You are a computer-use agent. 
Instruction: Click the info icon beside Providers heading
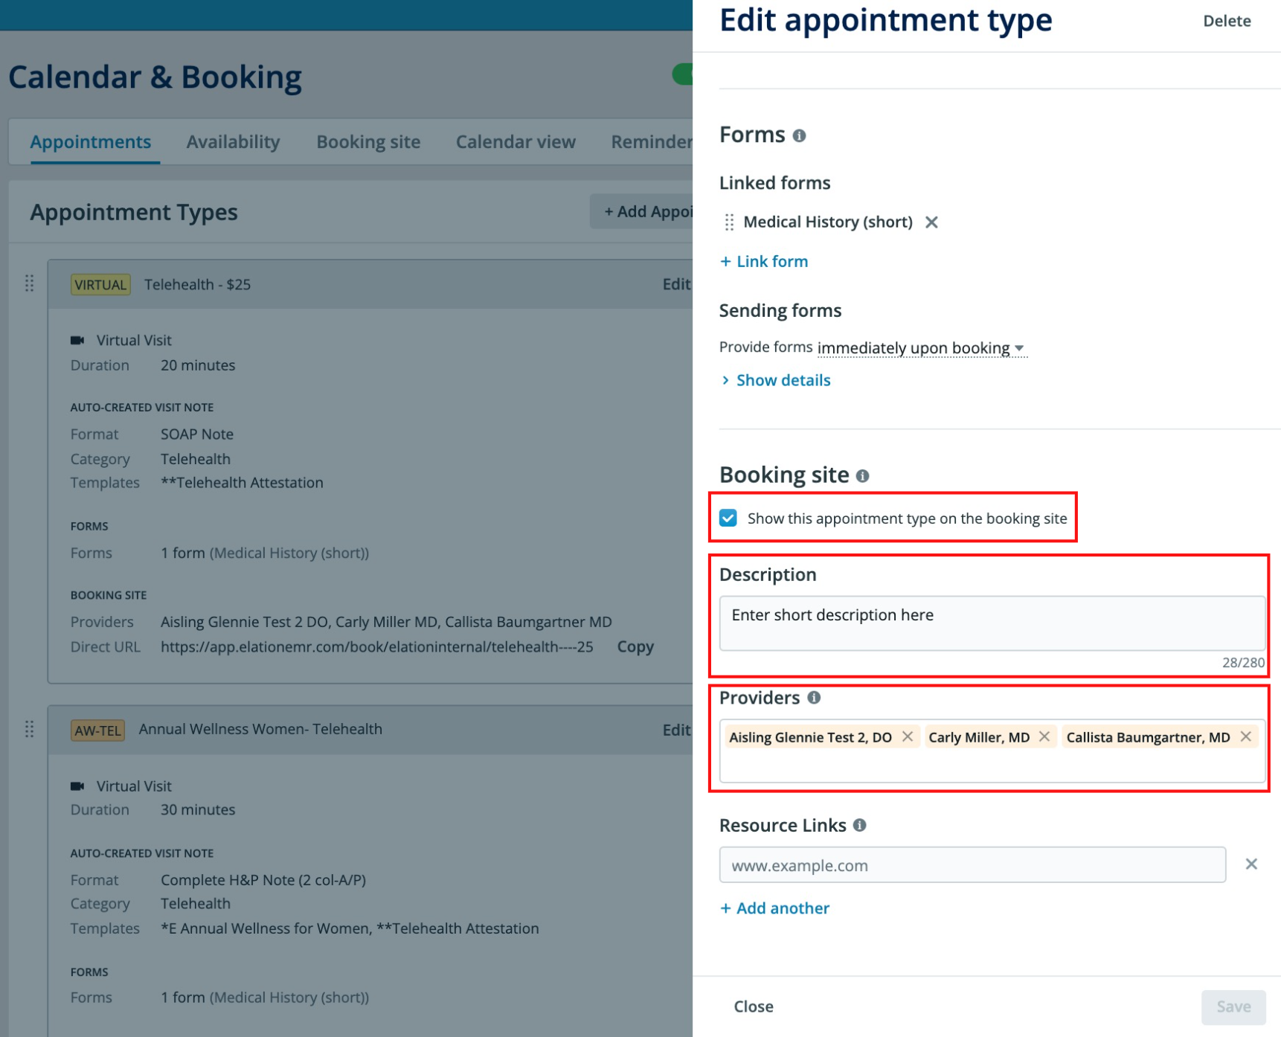click(x=815, y=698)
